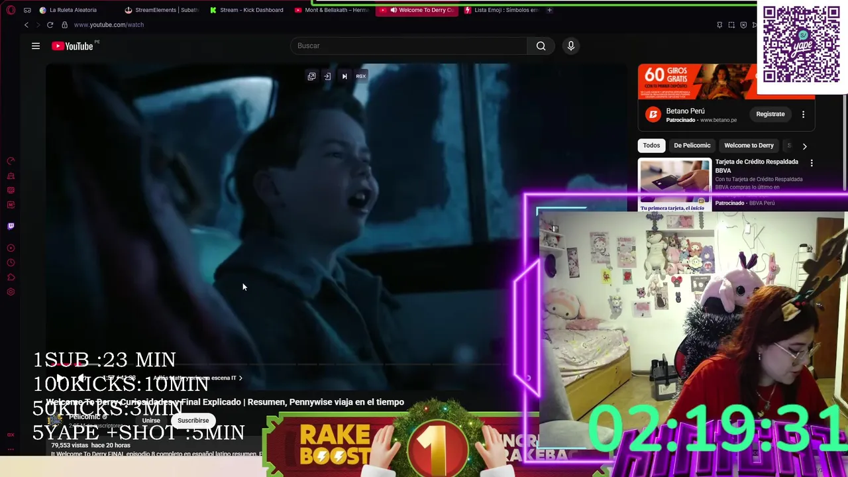This screenshot has height=477, width=848.
Task: Reload the page with the refresh icon
Action: (50, 25)
